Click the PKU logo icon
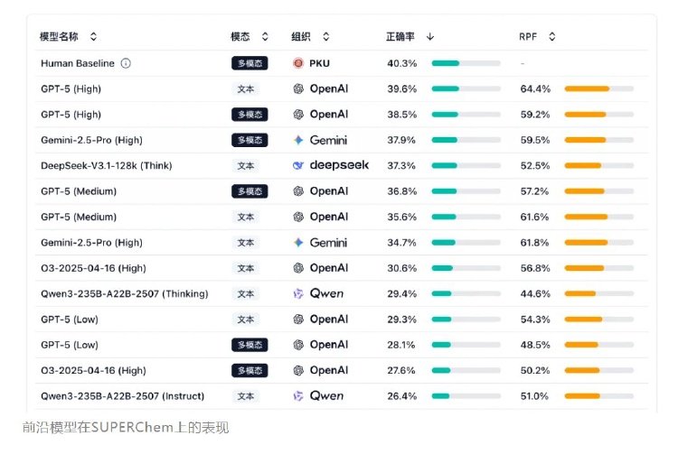 pyautogui.click(x=298, y=63)
